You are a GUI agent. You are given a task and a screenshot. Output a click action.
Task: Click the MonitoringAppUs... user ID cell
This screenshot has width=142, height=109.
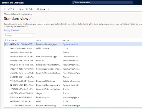[72, 97]
